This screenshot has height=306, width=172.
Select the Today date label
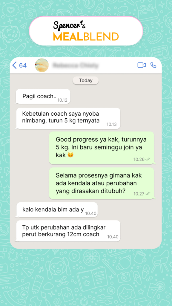pyautogui.click(x=86, y=80)
